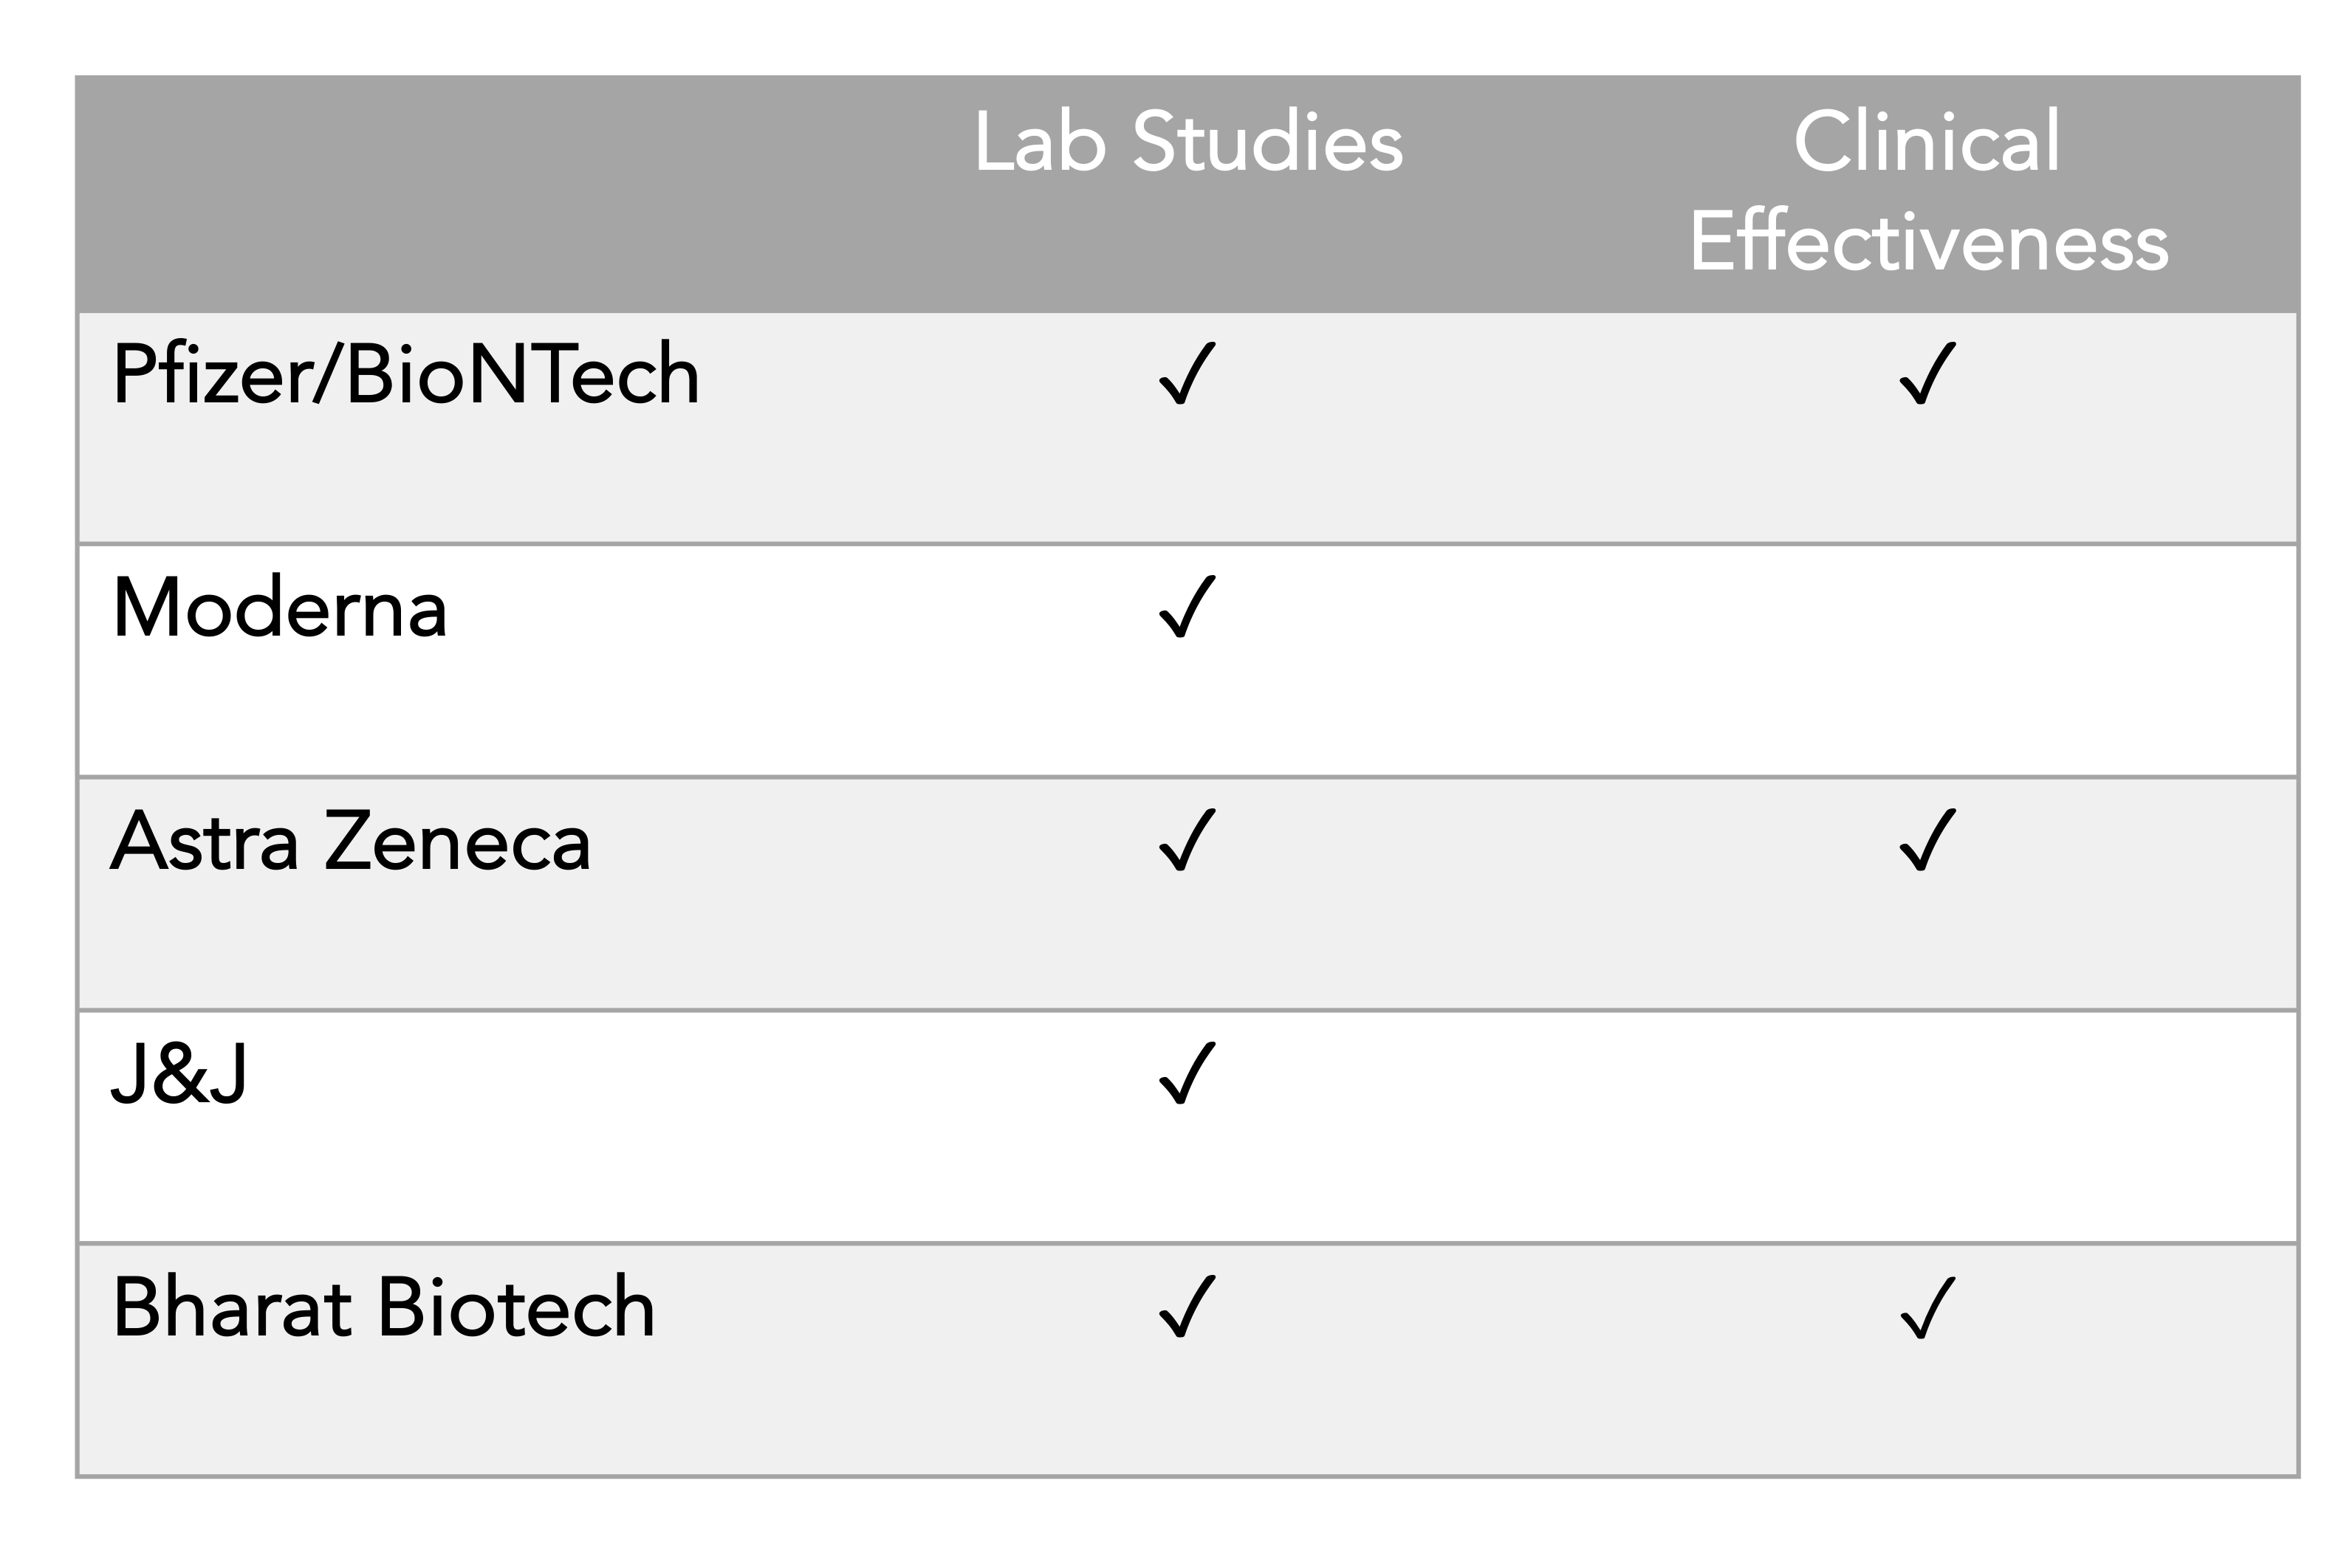Click the Astra Zeneca Clinical Effectiveness checkmark
This screenshot has height=1568, width=2341.
click(x=1927, y=840)
